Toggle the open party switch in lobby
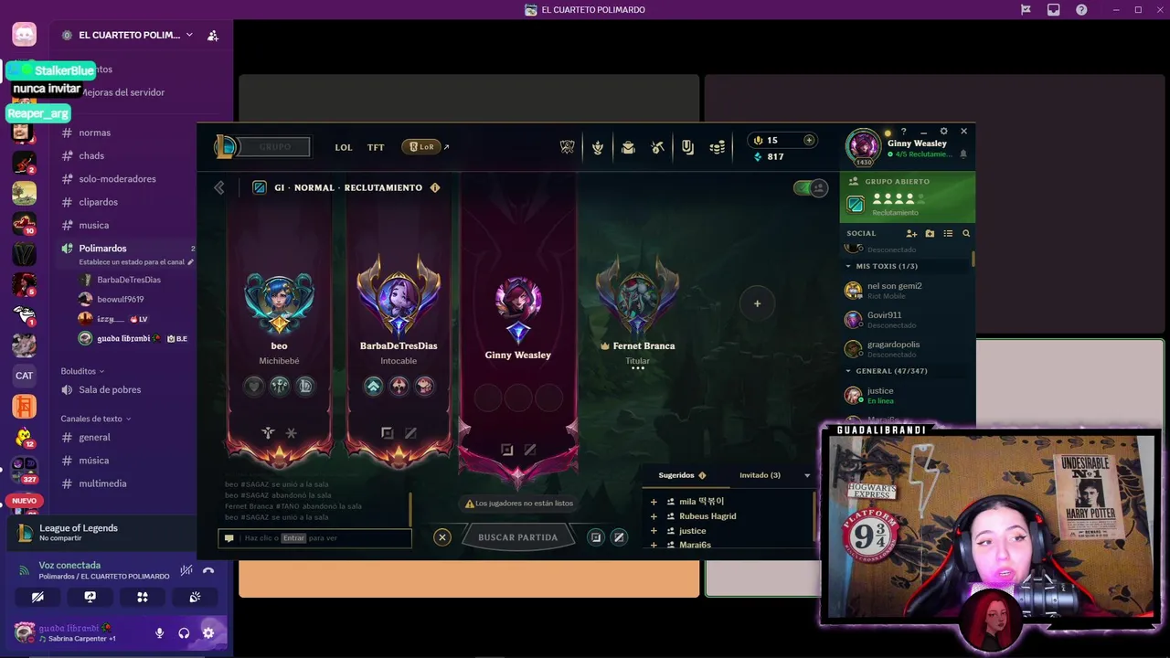Screen dimensions: 1170x658 tap(811, 187)
